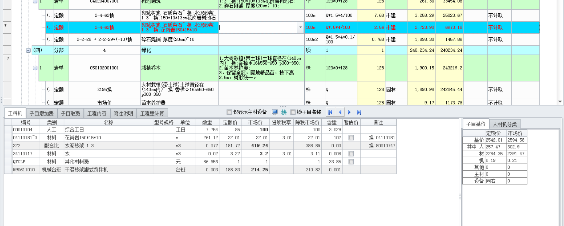564x226 pixels.
Task: Go to next record arrow
Action: click(x=349, y=112)
